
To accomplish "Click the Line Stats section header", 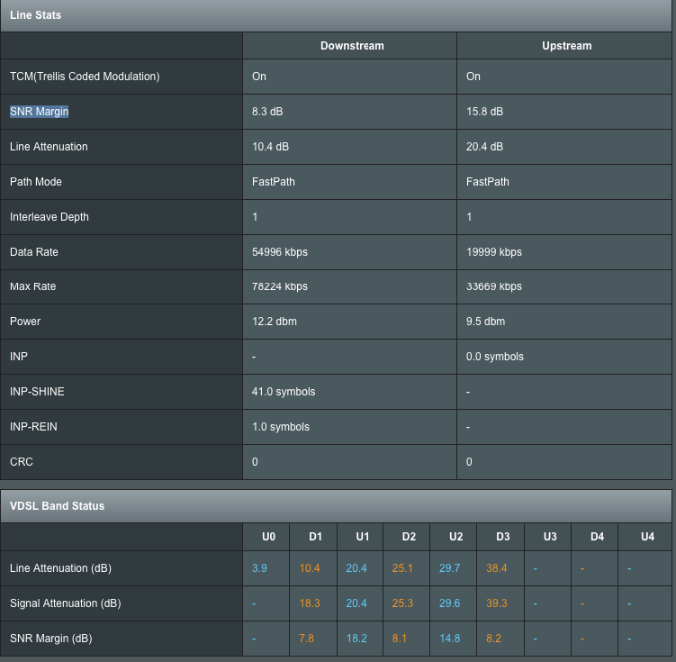I will click(x=36, y=15).
